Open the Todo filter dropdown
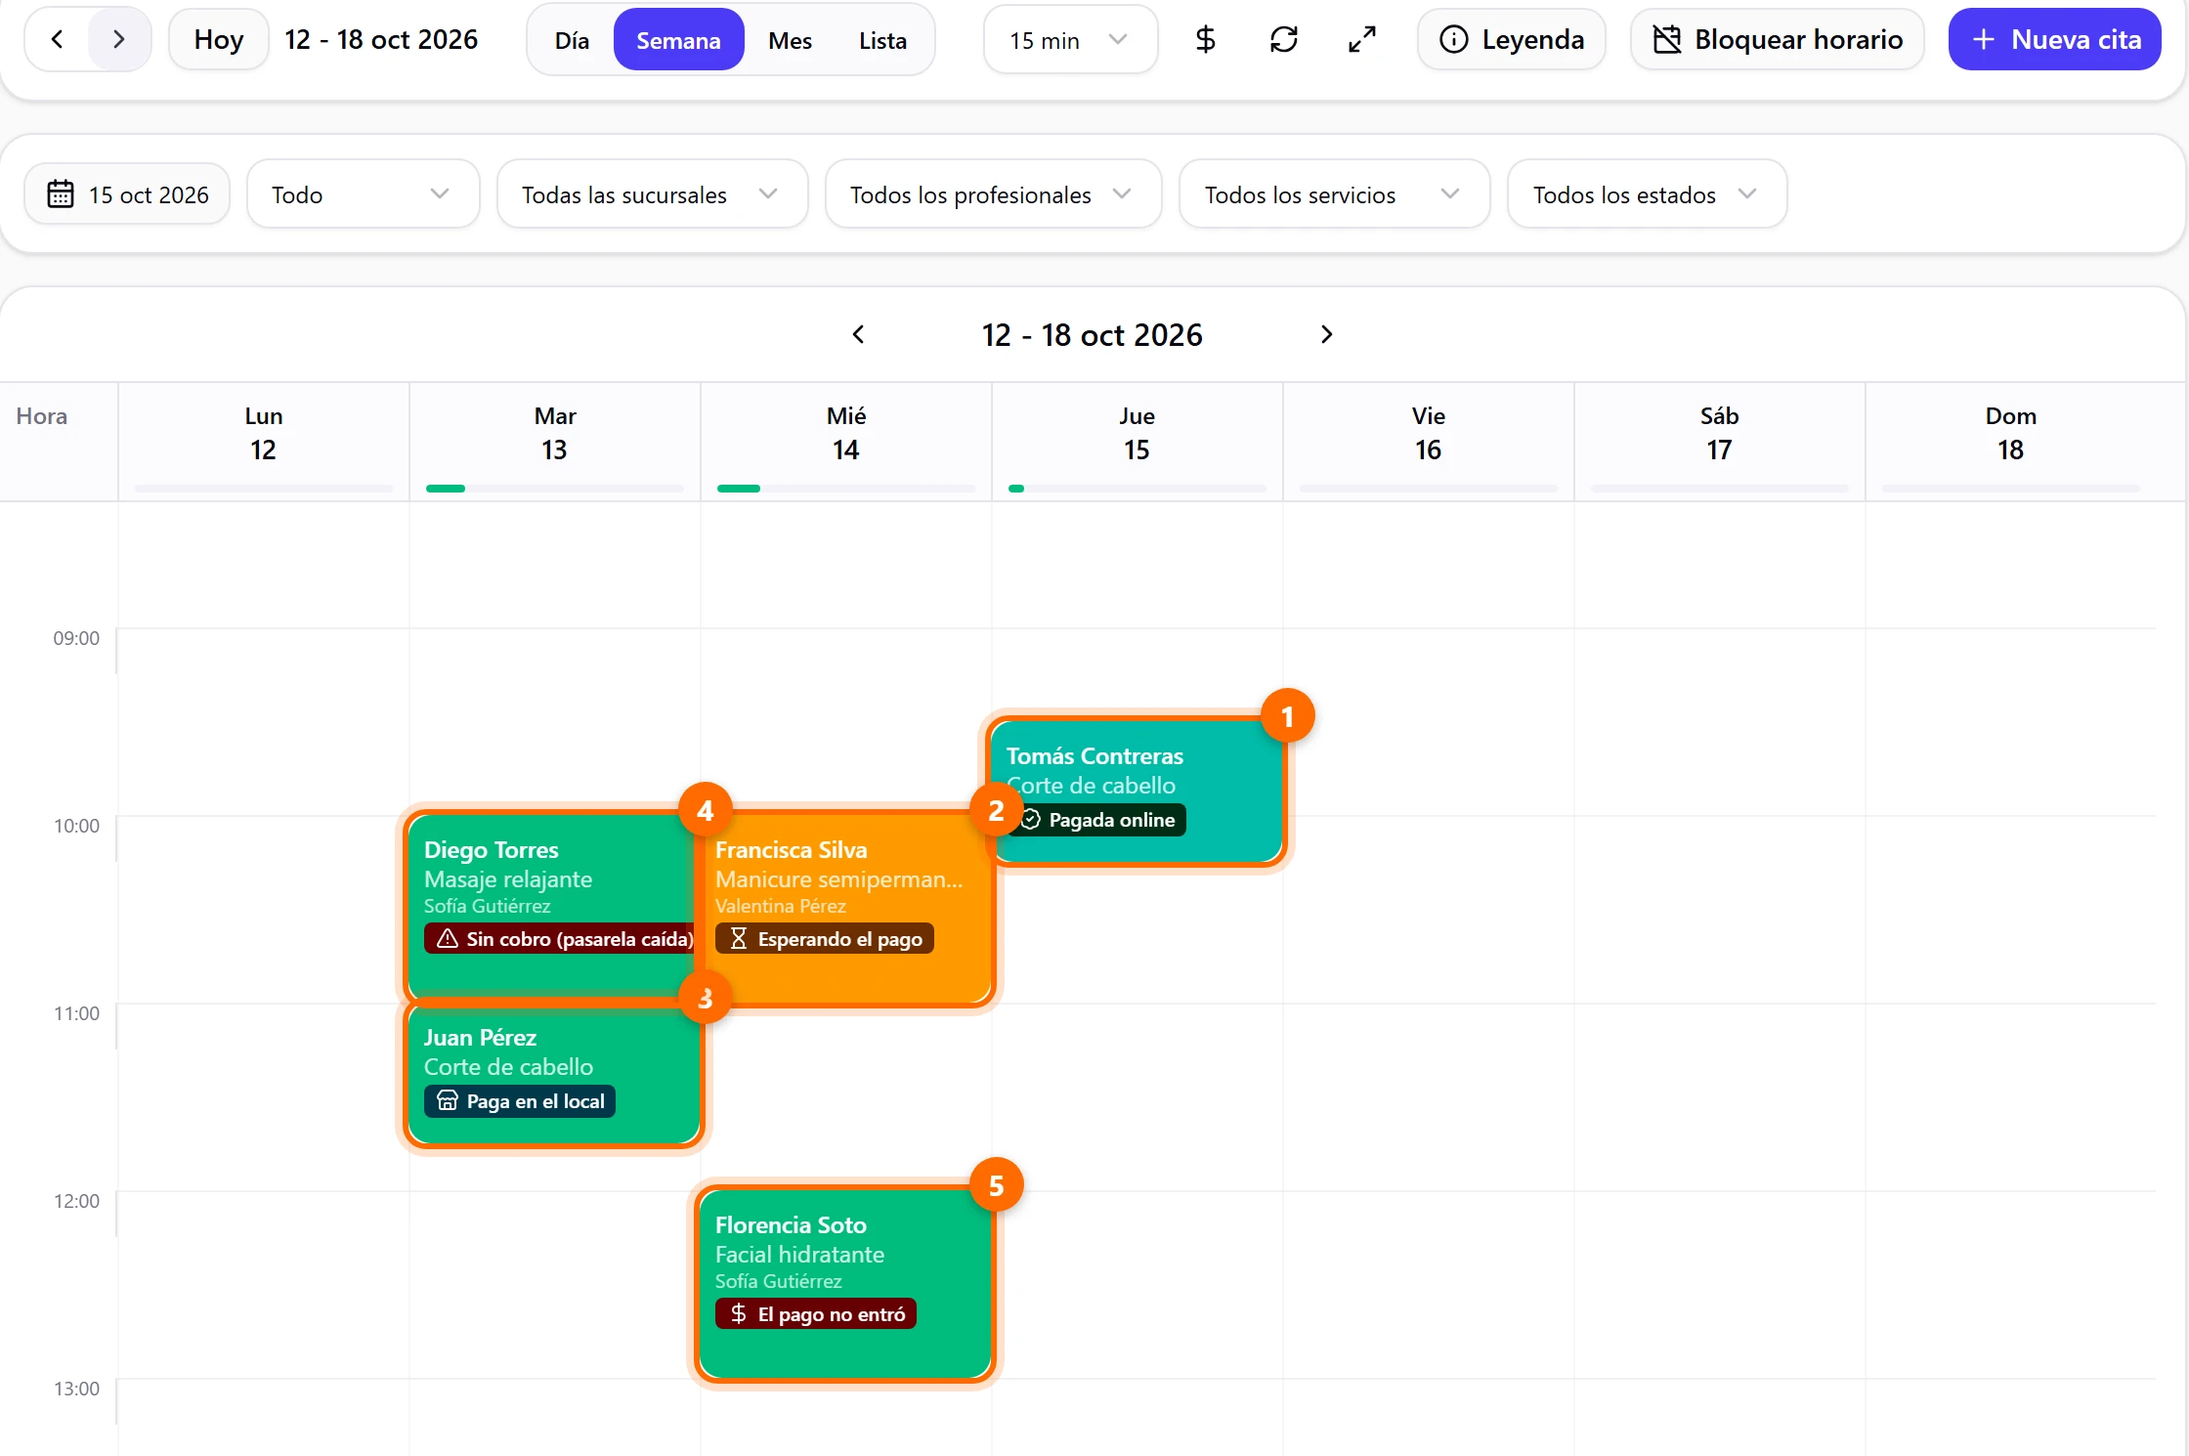 pos(363,193)
